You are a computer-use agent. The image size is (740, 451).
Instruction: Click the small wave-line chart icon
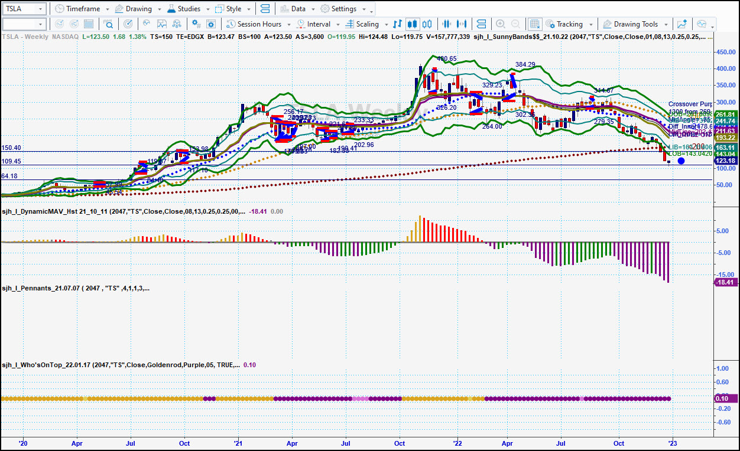[146, 24]
